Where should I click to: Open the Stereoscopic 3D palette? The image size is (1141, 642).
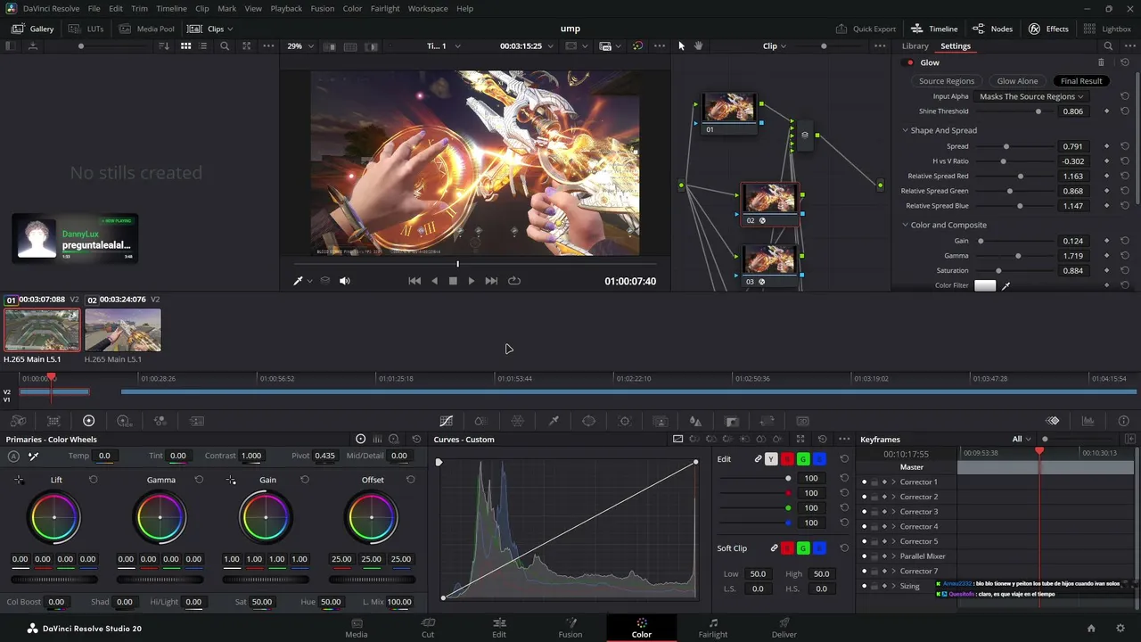(802, 421)
